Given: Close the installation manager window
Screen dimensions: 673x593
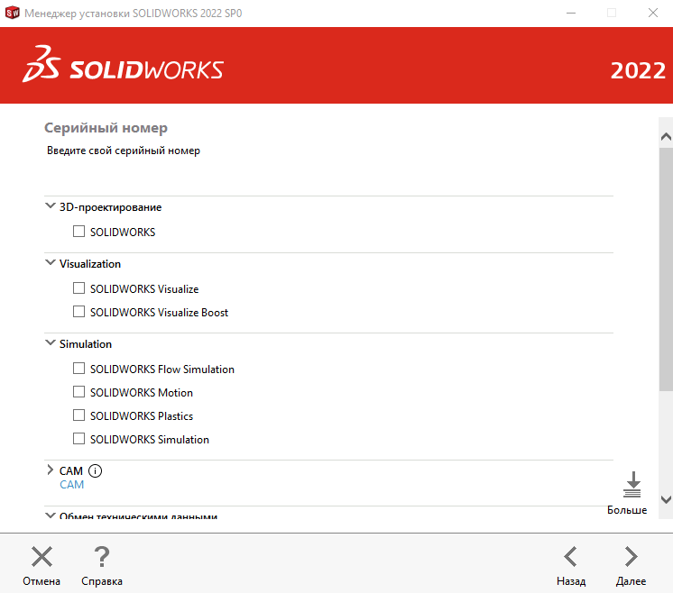Looking at the screenshot, I should (x=653, y=13).
